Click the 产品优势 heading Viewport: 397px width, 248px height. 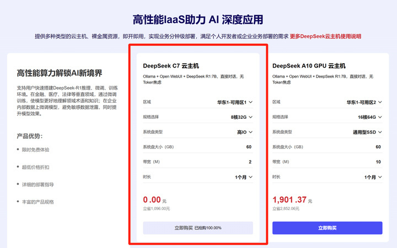tap(30, 136)
